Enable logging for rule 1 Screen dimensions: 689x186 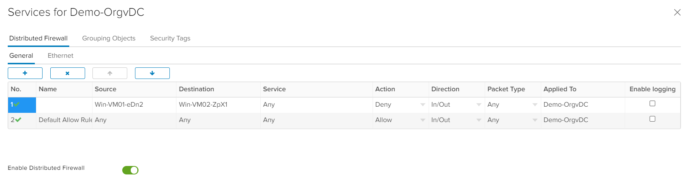click(x=652, y=104)
